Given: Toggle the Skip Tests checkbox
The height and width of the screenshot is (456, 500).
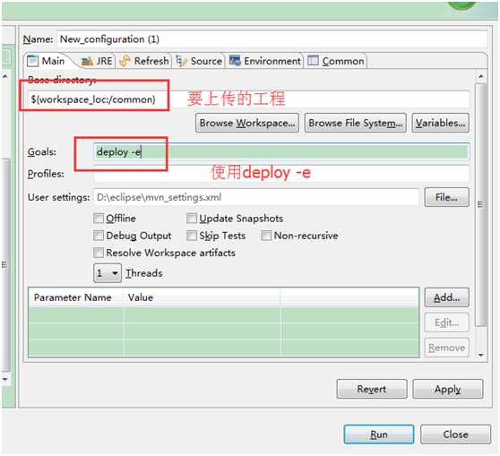Looking at the screenshot, I should point(192,236).
